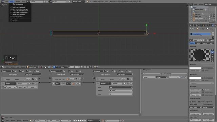Pin the expanded Always sensor

pos(29,84)
